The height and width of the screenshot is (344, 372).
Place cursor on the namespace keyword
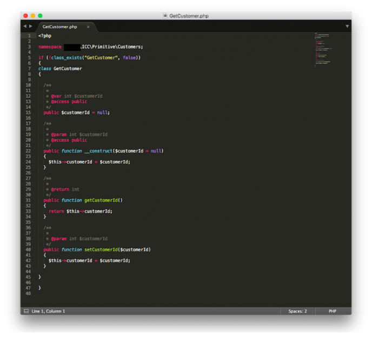50,47
